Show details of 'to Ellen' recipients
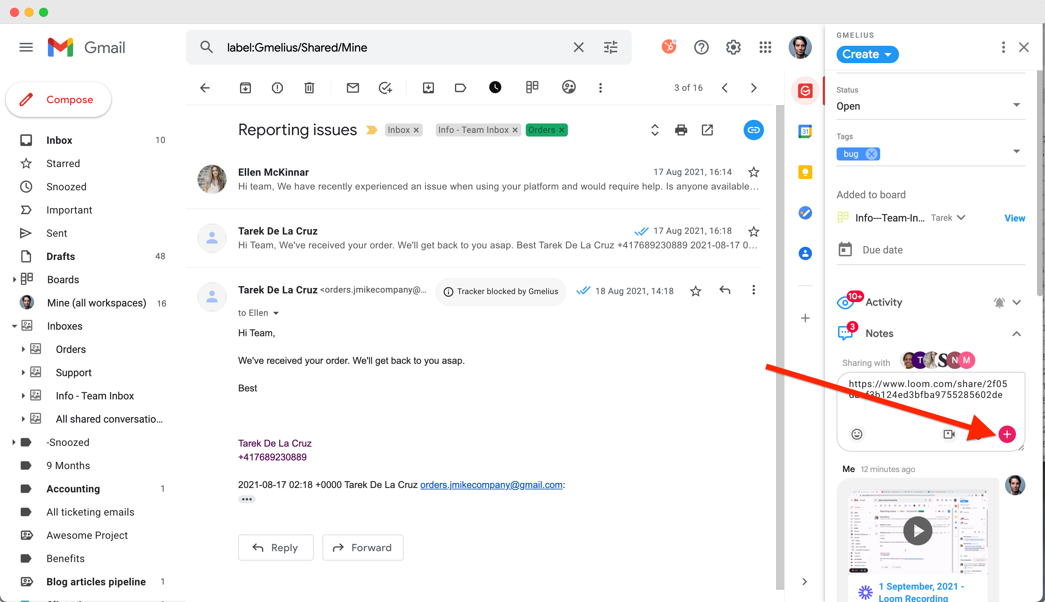The width and height of the screenshot is (1045, 602). [x=276, y=313]
